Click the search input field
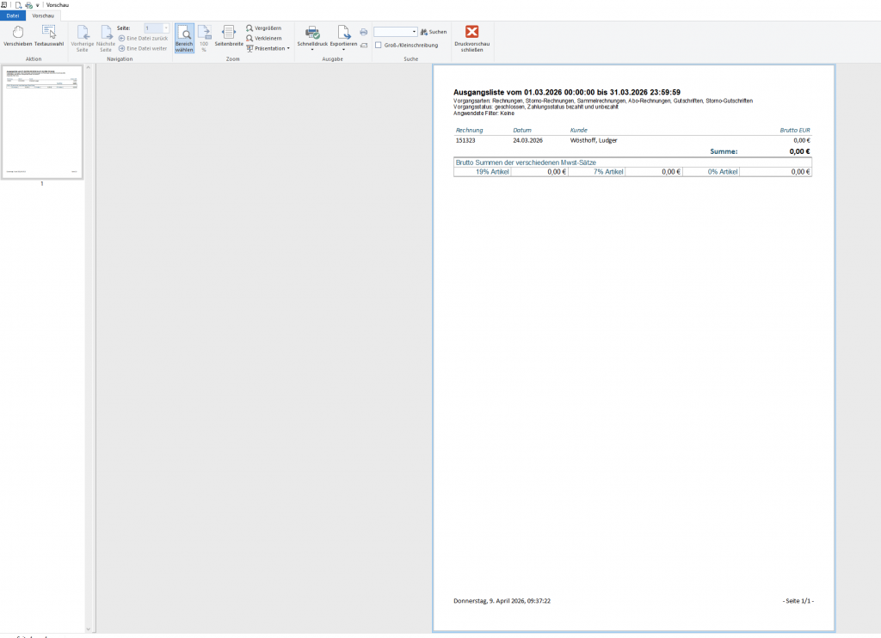Viewport: 881px width, 638px height. pyautogui.click(x=392, y=32)
